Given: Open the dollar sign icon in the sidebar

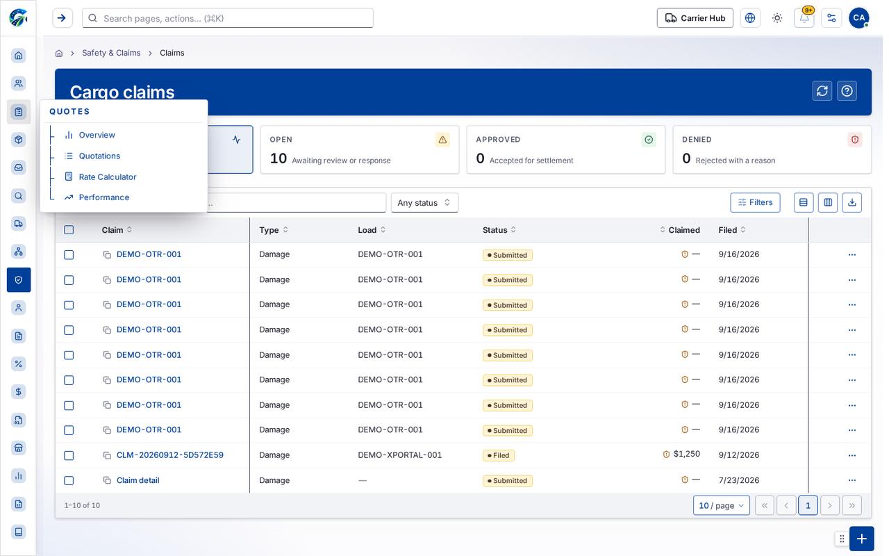Looking at the screenshot, I should [x=19, y=392].
